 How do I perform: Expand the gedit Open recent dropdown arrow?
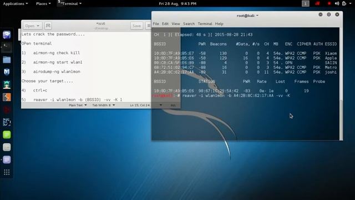[38, 26]
